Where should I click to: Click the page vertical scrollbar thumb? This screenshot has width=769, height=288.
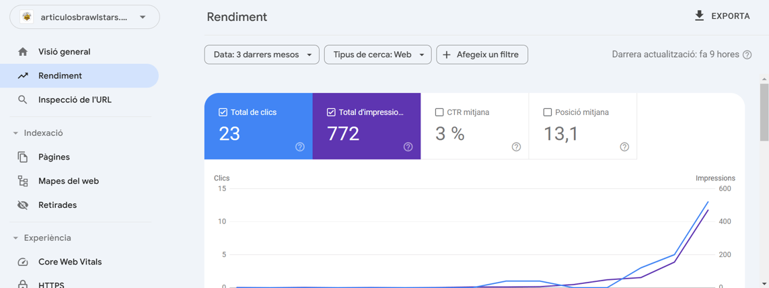[764, 112]
